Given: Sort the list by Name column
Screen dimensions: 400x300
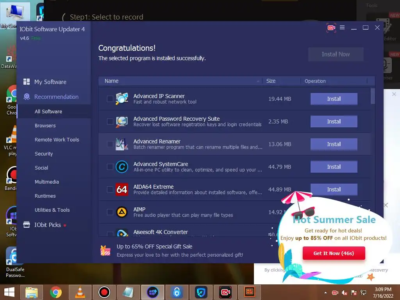Looking at the screenshot, I should tap(180, 81).
